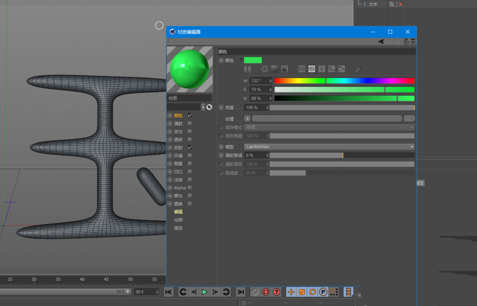
Task: Click the red question mark keyframe icon
Action: tap(276, 292)
